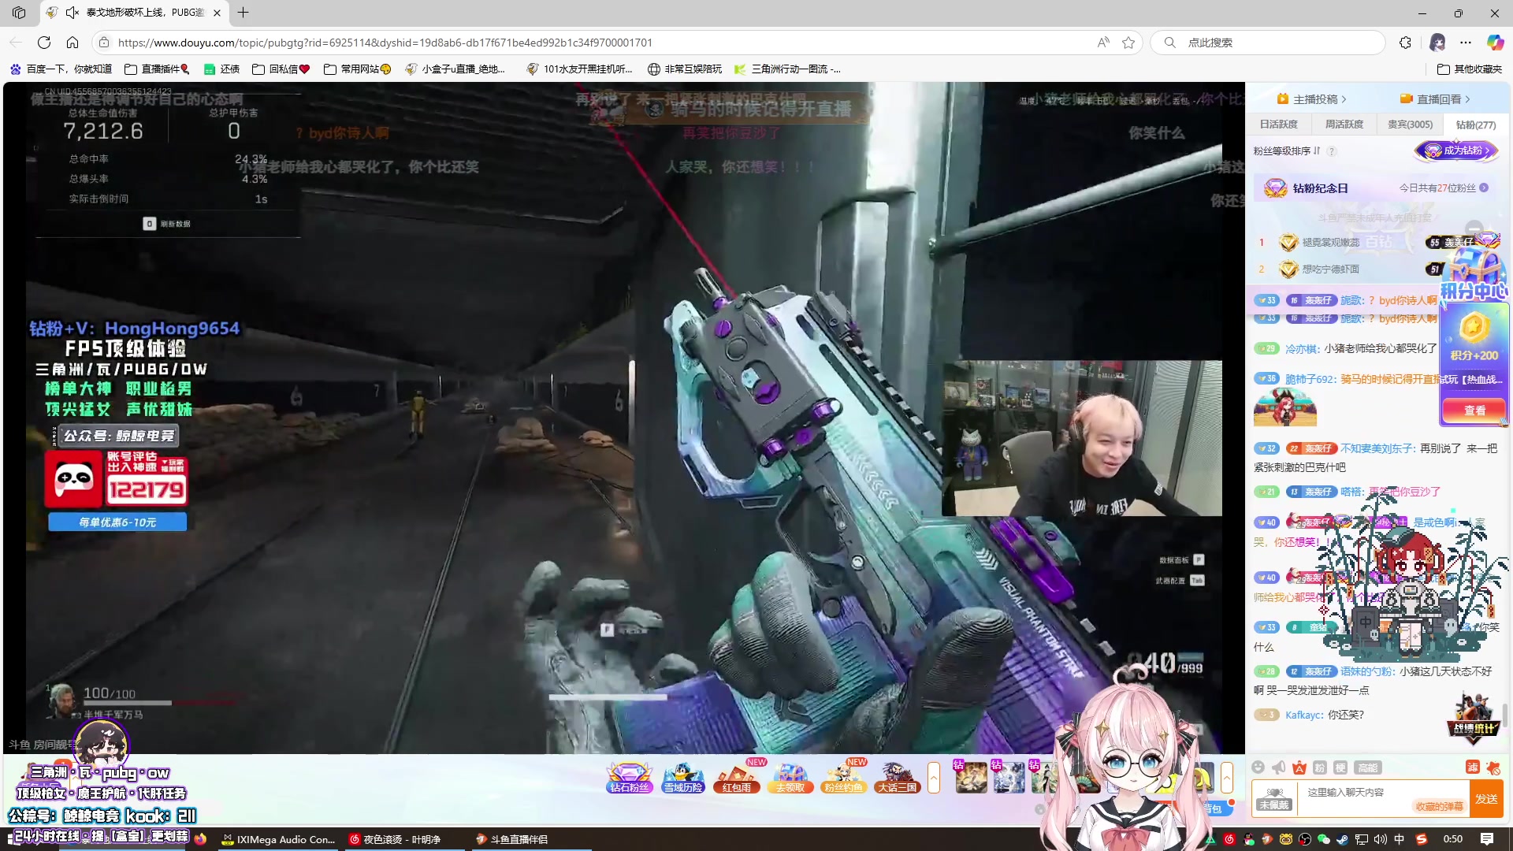This screenshot has width=1513, height=851.
Task: Click the browser address bar URL
Action: coord(385,43)
